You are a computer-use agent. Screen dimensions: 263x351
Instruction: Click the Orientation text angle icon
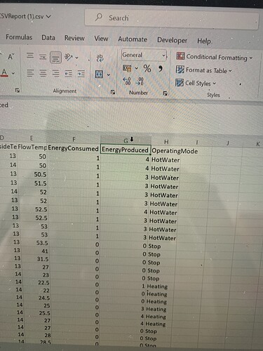68,57
